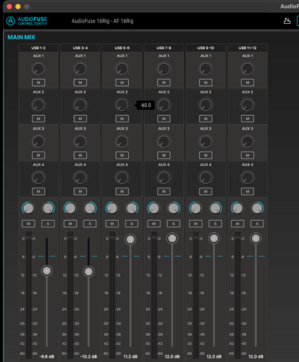
Task: Click AUX 4 knob on USB 3-4
Action: [x=80, y=177]
